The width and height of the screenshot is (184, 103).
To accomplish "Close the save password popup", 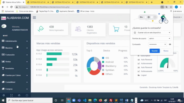I will (x=171, y=11).
